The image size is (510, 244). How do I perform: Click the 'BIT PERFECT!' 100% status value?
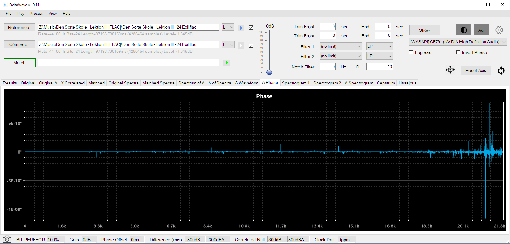(x=55, y=240)
